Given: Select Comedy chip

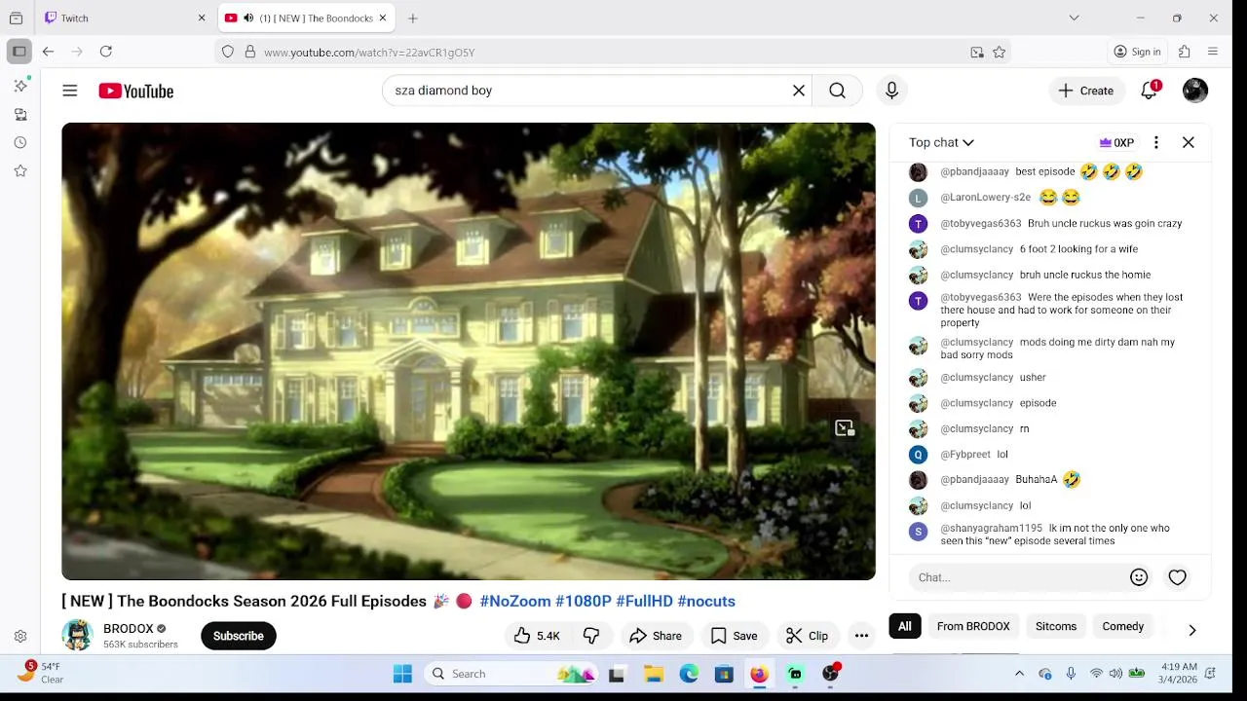Looking at the screenshot, I should pyautogui.click(x=1123, y=626).
